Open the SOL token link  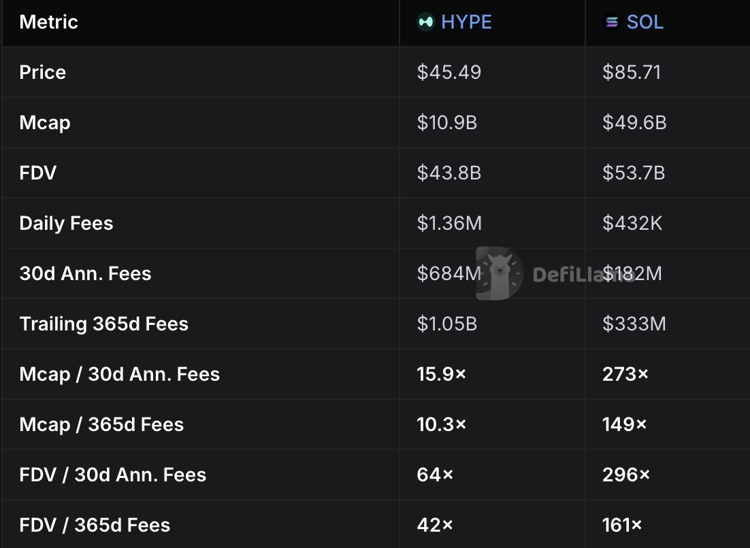645,22
